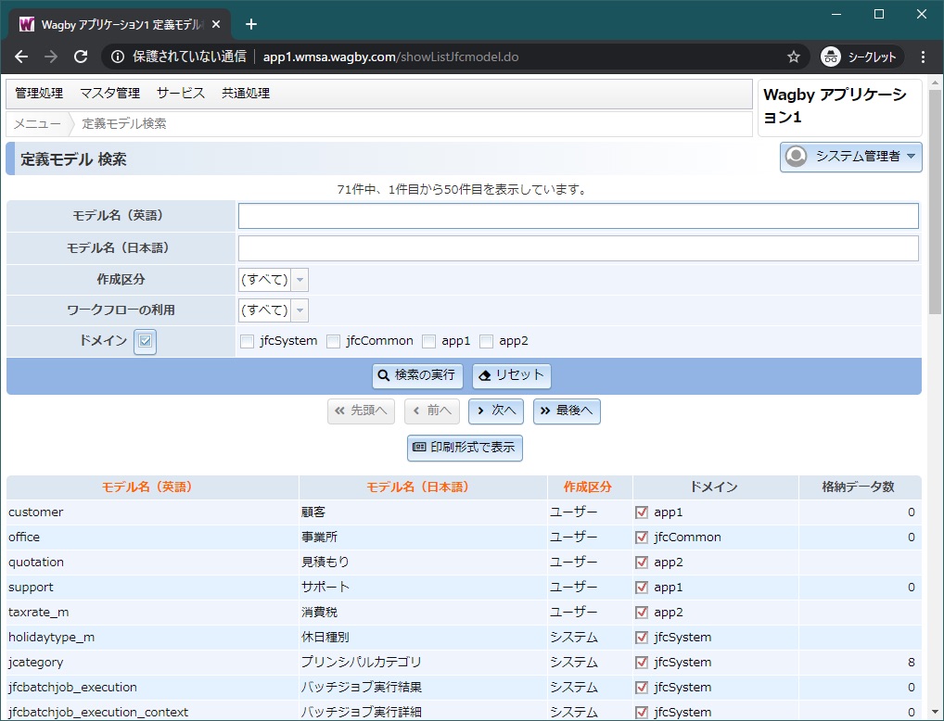944x721 pixels.
Task: Go to メニュー breadcrumb
Action: (x=37, y=124)
